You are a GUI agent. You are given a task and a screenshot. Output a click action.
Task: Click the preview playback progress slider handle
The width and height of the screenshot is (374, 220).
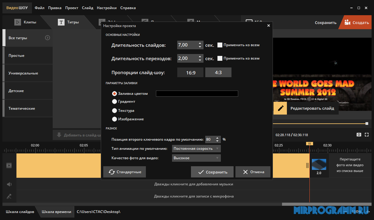pos(367,124)
